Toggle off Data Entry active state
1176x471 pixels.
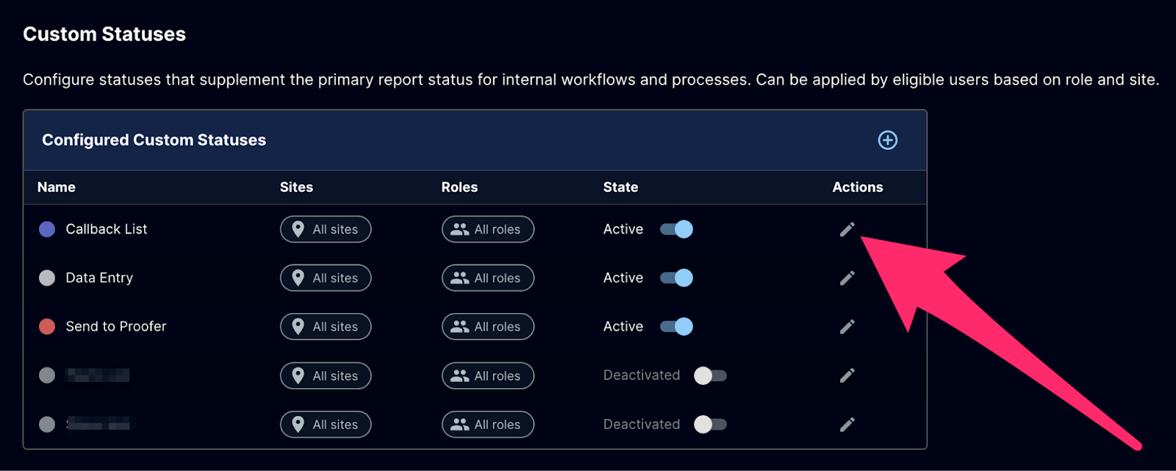point(676,278)
